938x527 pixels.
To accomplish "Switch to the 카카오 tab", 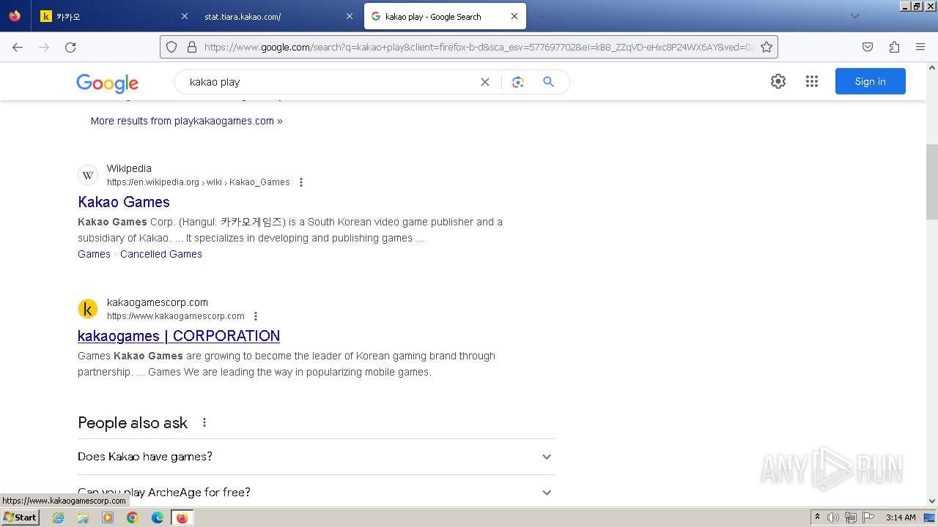I will [114, 16].
